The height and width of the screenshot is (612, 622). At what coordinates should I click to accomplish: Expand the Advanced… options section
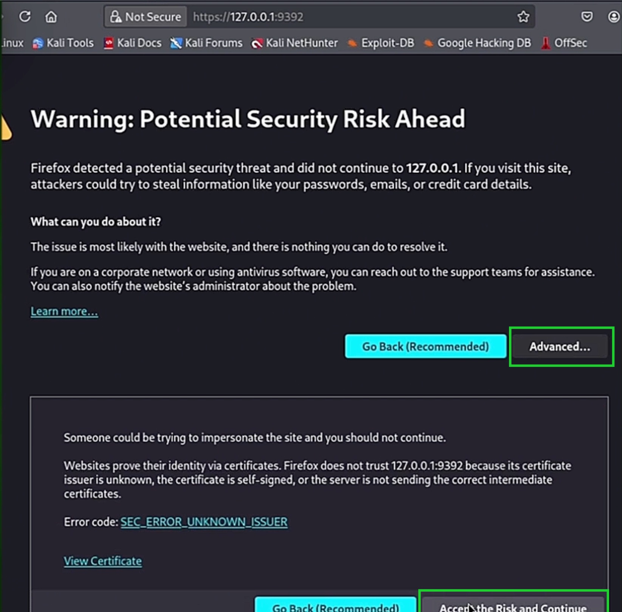(560, 346)
